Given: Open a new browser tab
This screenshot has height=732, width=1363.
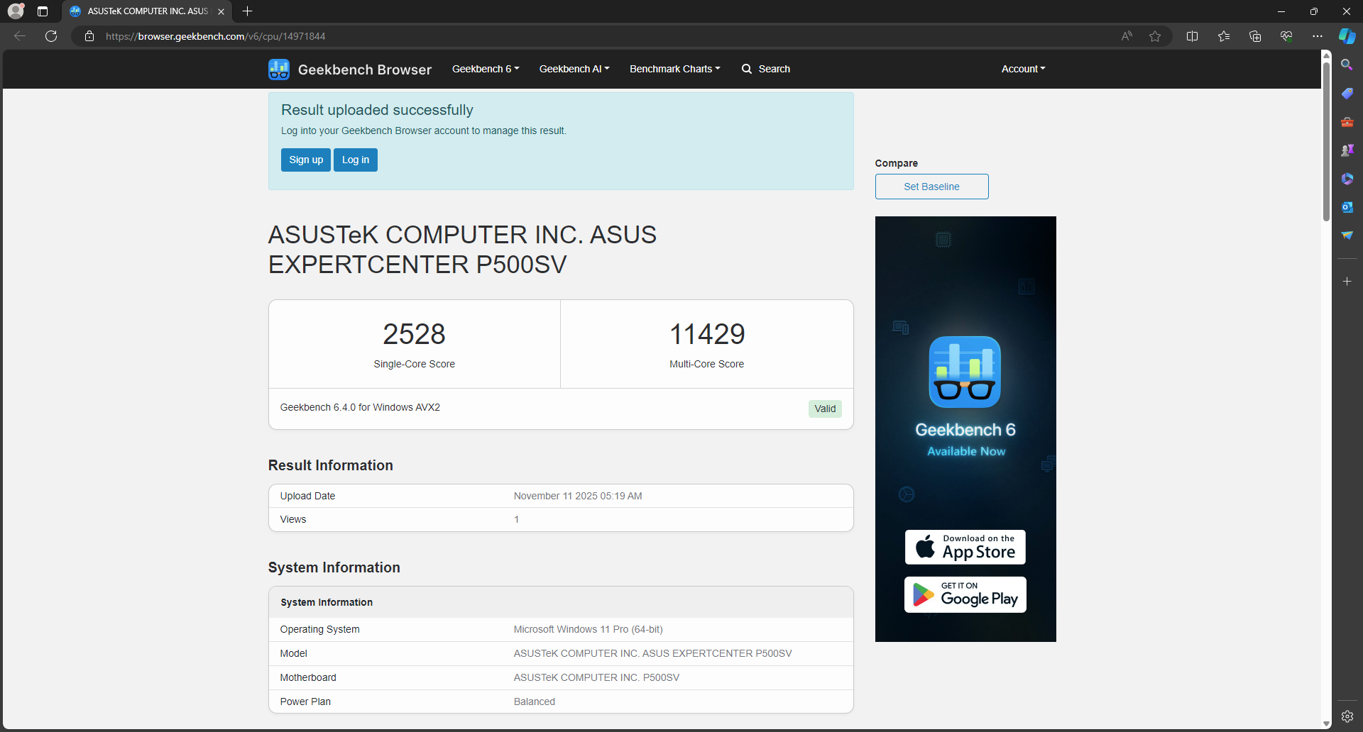Looking at the screenshot, I should click(x=247, y=11).
